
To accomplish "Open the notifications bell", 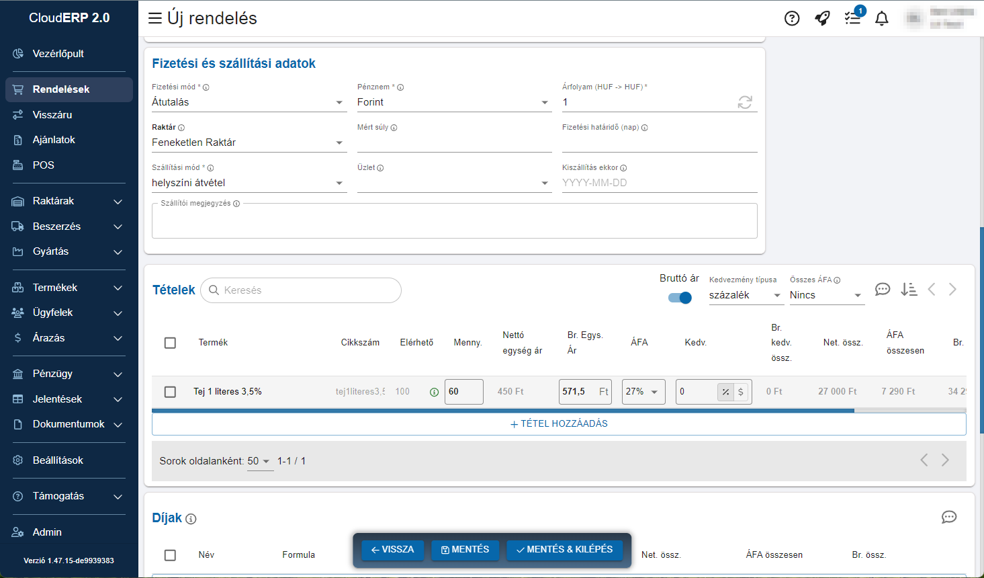I will [882, 18].
